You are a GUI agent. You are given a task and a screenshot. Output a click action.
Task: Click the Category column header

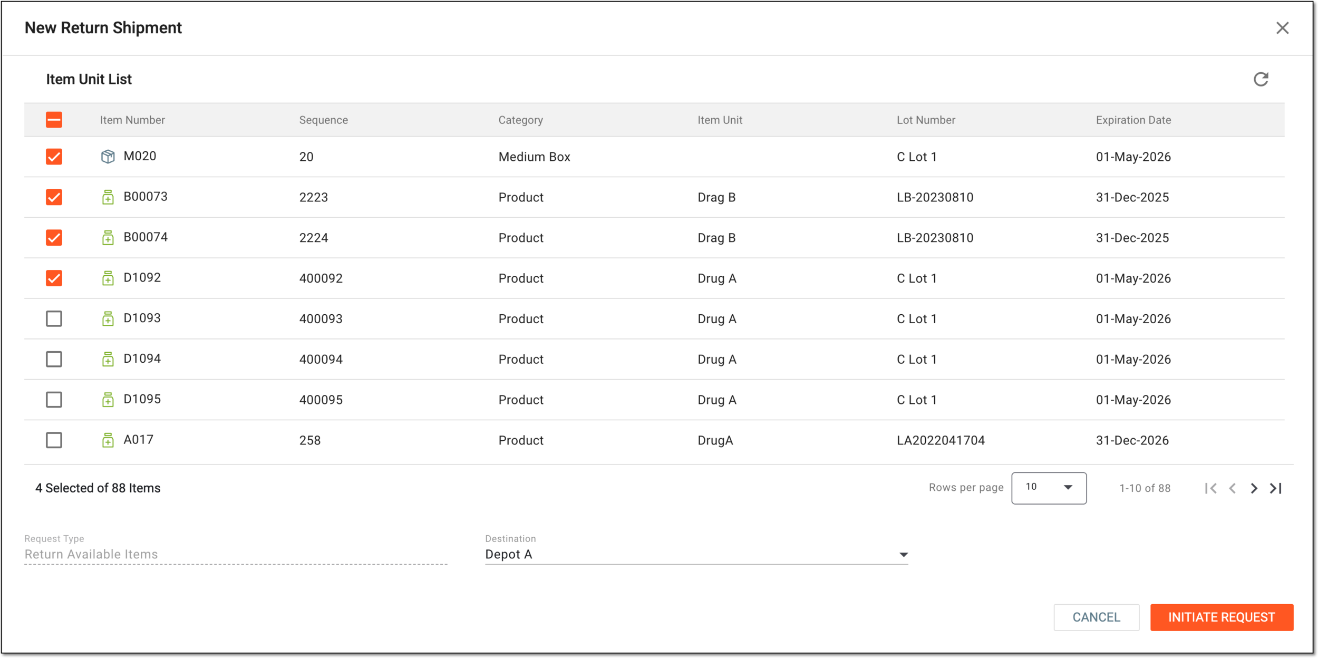[520, 120]
